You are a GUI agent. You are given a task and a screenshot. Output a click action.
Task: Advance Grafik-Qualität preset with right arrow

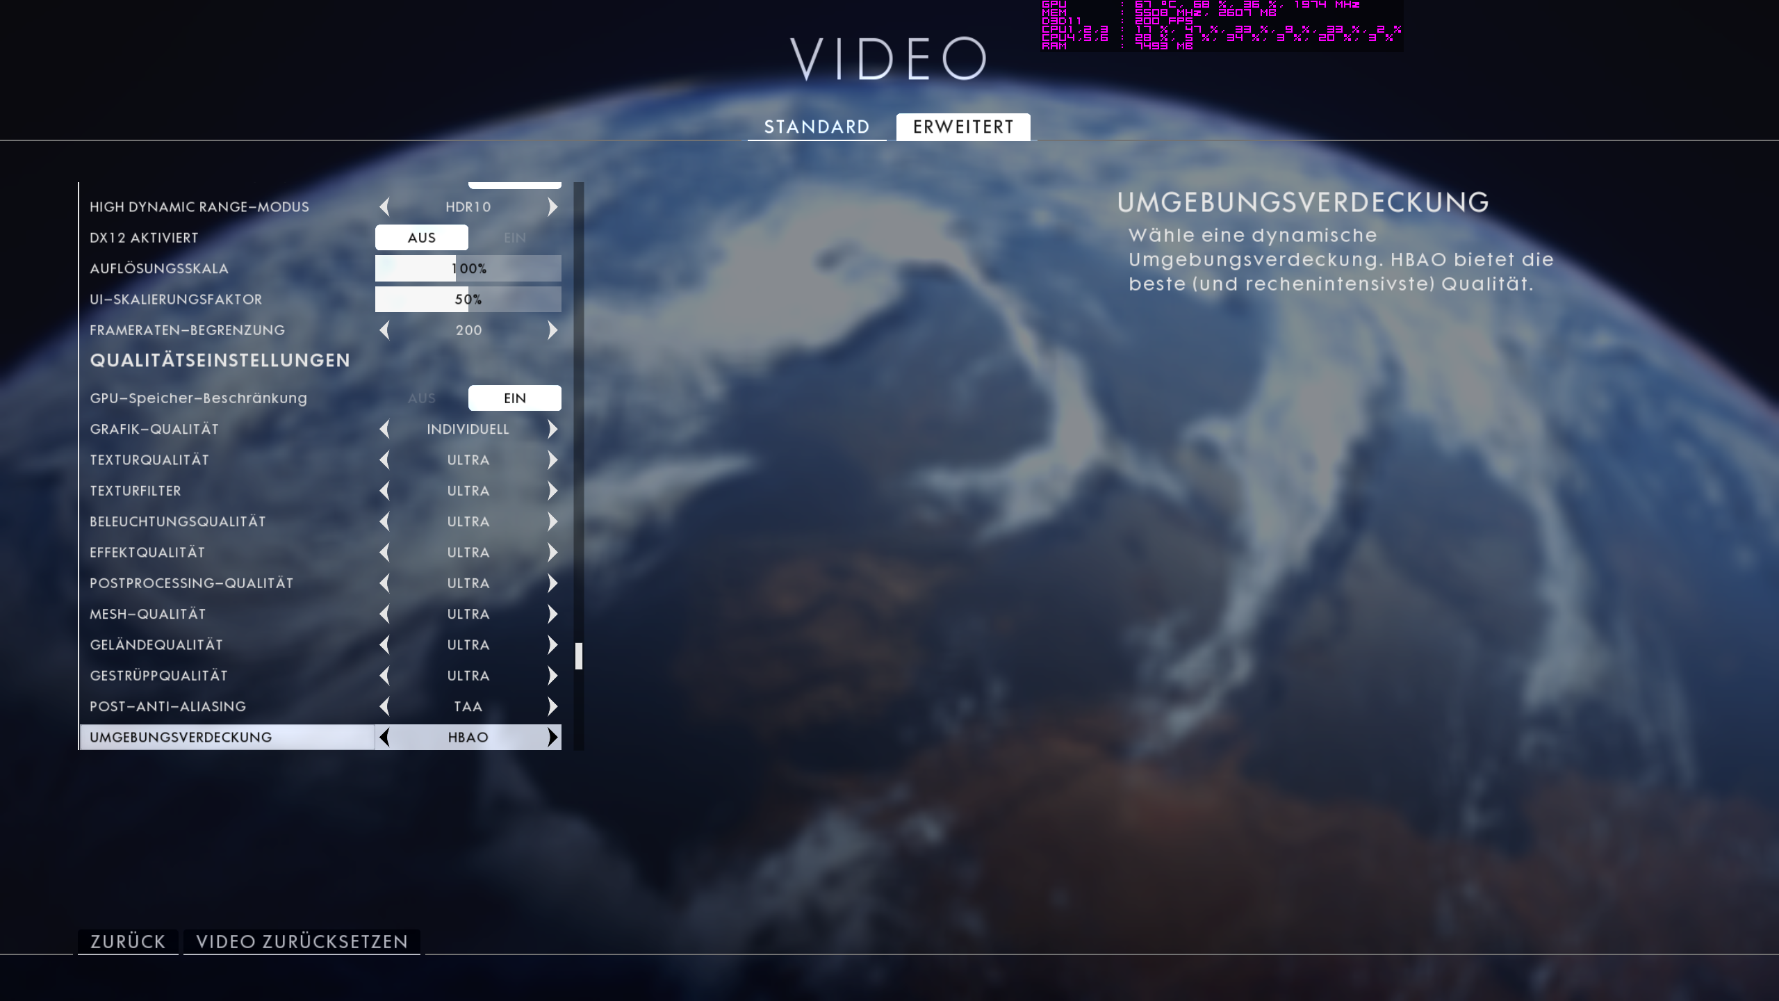click(x=552, y=430)
